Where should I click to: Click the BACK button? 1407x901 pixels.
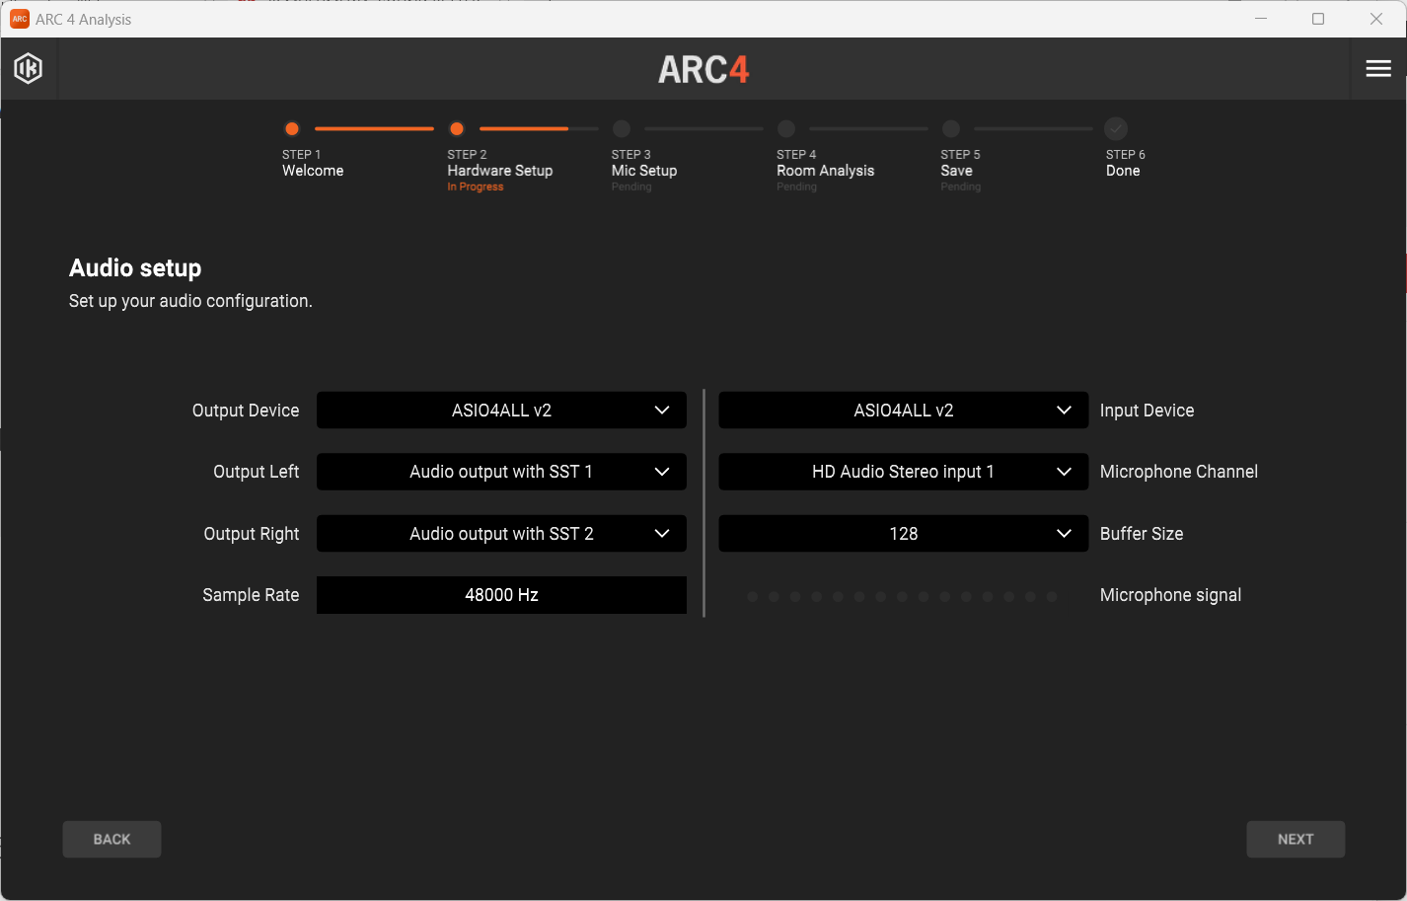coord(111,839)
